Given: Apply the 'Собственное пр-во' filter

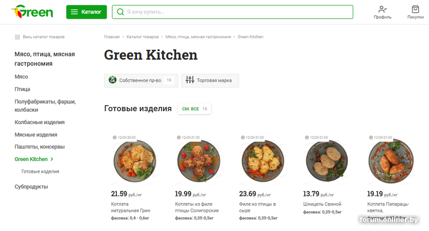Looking at the screenshot, I should 141,80.
